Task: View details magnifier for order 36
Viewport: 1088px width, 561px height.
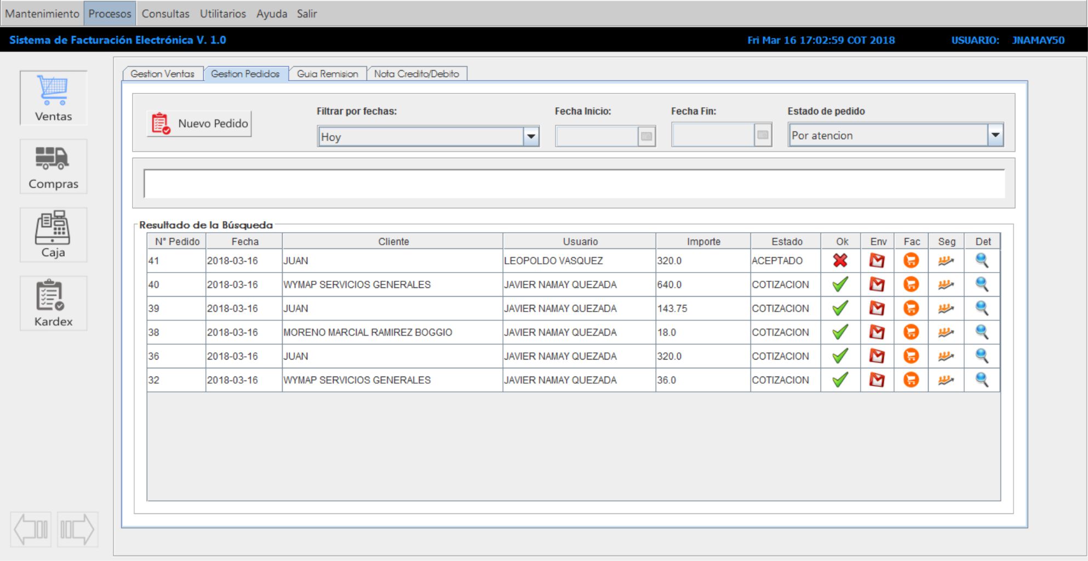Action: (x=982, y=356)
